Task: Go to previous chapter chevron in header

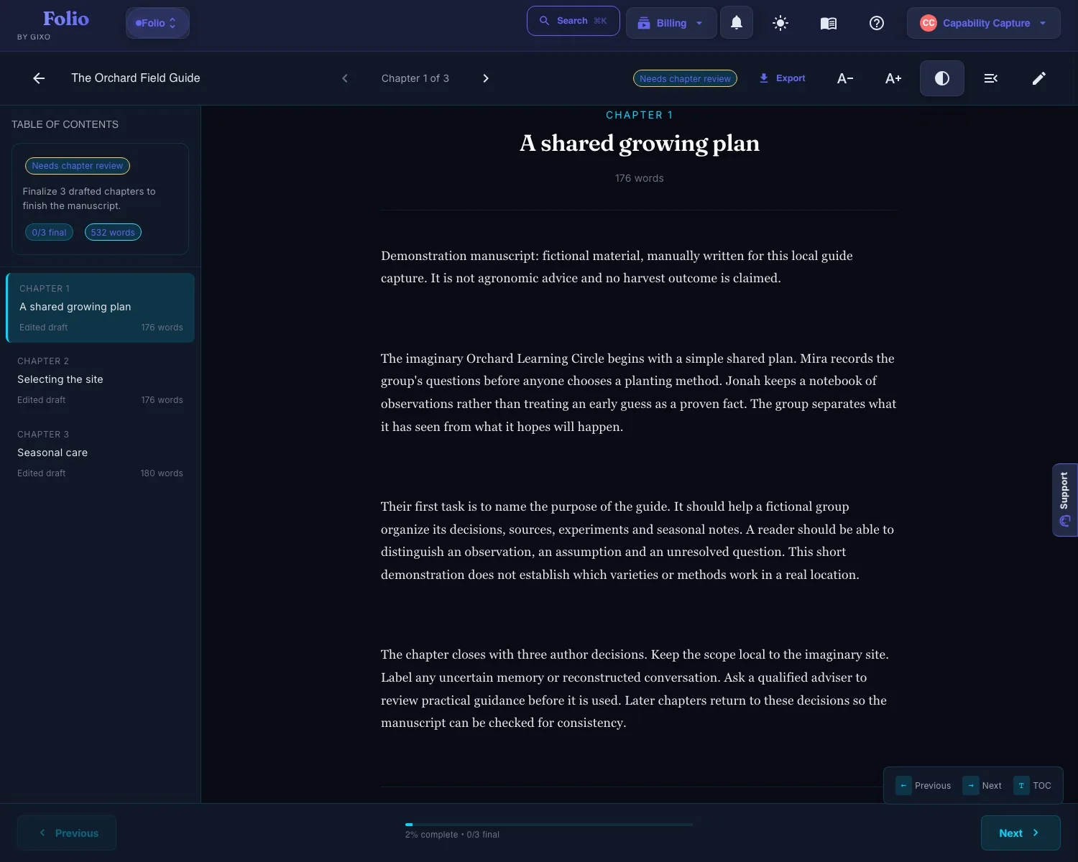Action: tap(345, 78)
